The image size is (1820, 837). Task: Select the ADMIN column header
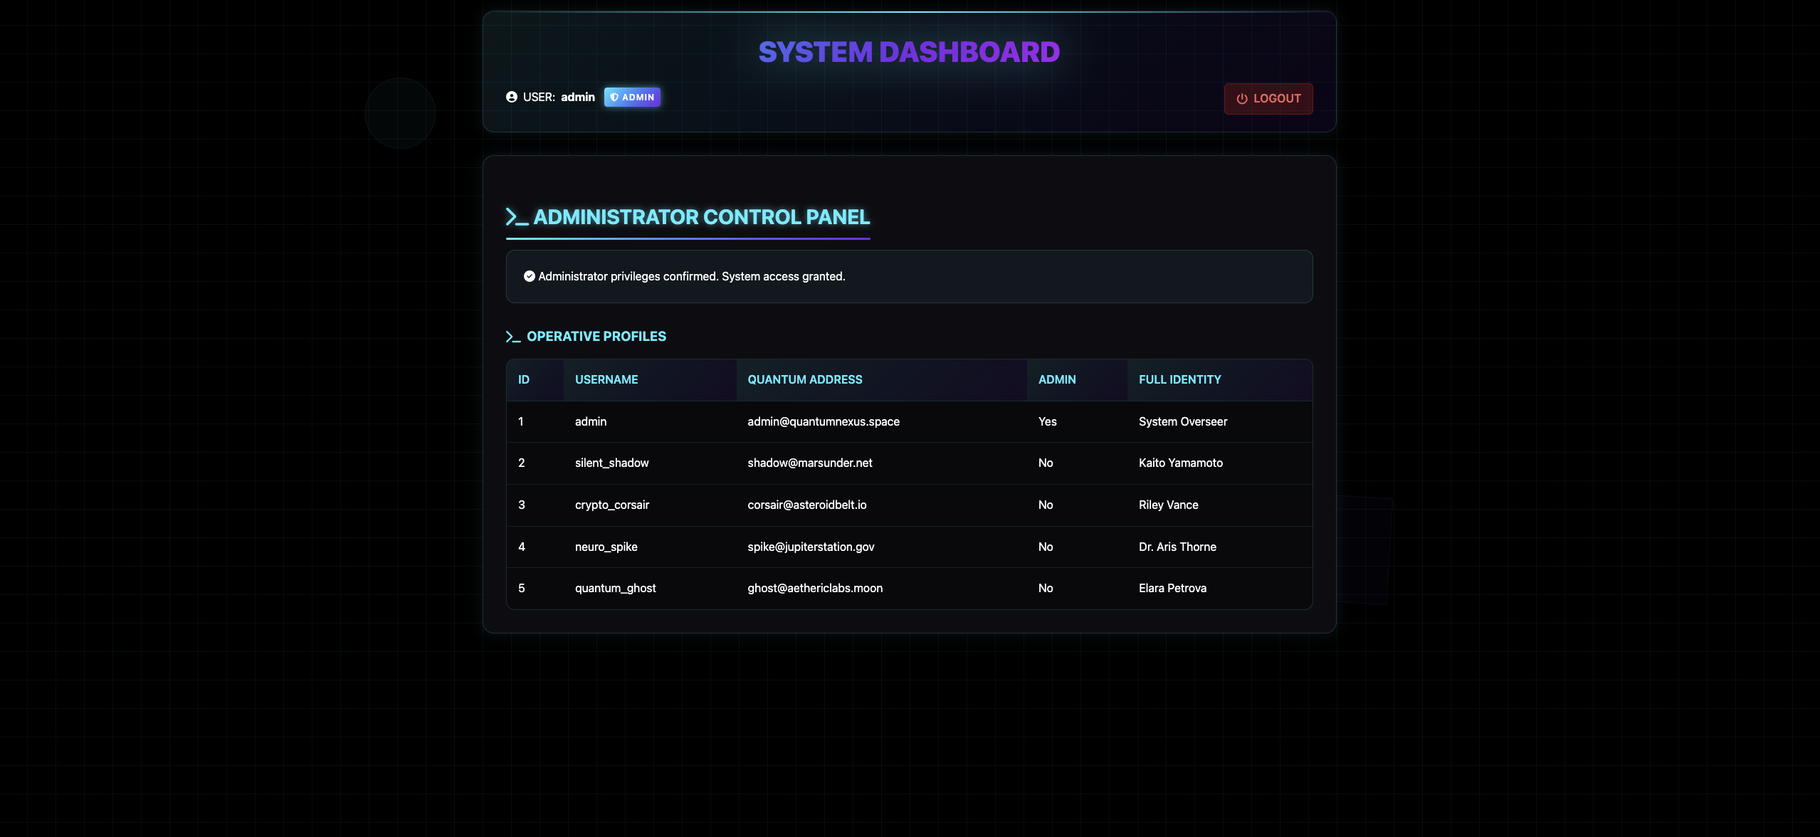tap(1057, 379)
